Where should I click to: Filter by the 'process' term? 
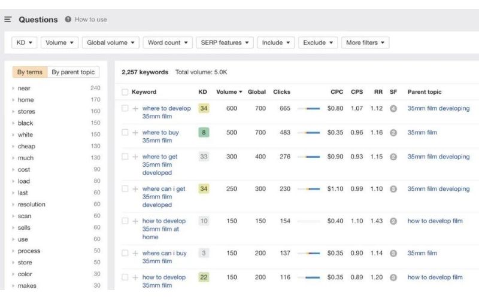[x=29, y=251]
